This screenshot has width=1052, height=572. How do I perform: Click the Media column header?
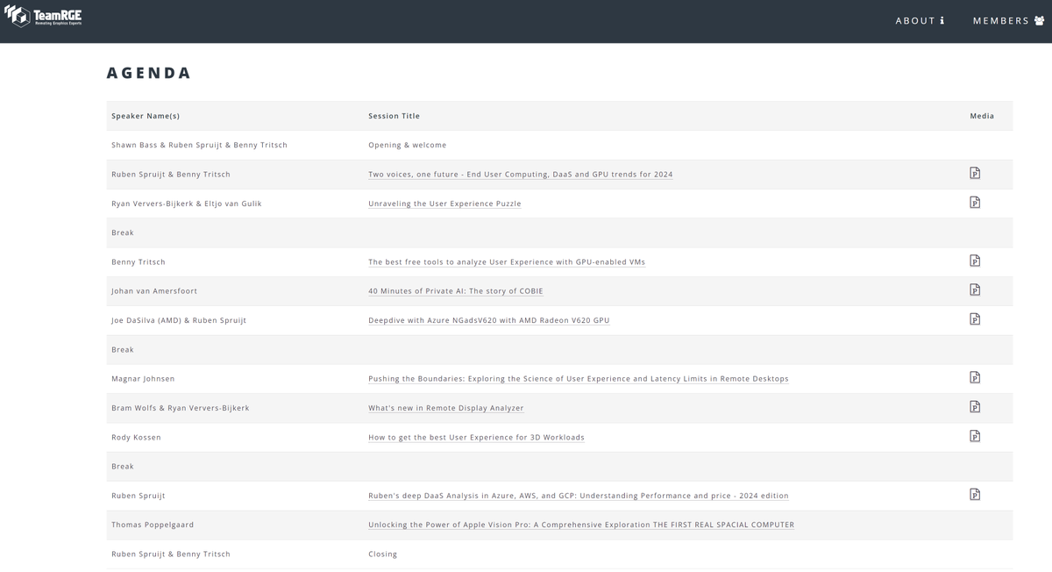coord(982,116)
